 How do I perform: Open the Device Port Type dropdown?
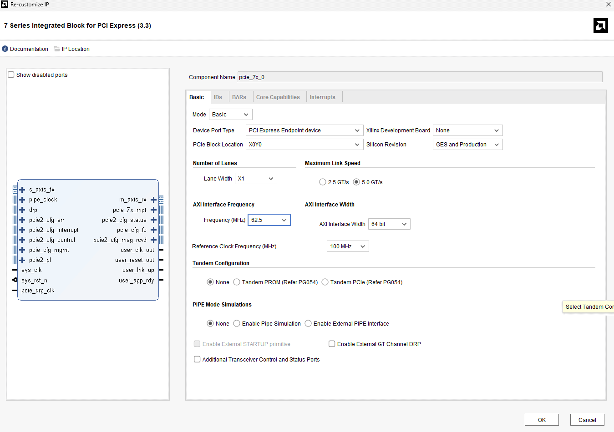pos(304,131)
